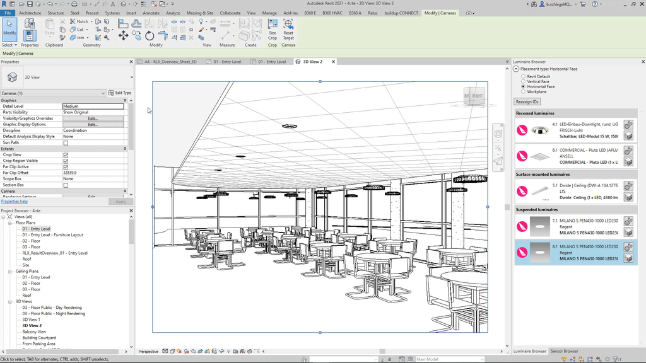The width and height of the screenshot is (646, 363).
Task: Place luminaire 4.1 LED-Einbau-Downlight pink icon
Action: [522, 130]
